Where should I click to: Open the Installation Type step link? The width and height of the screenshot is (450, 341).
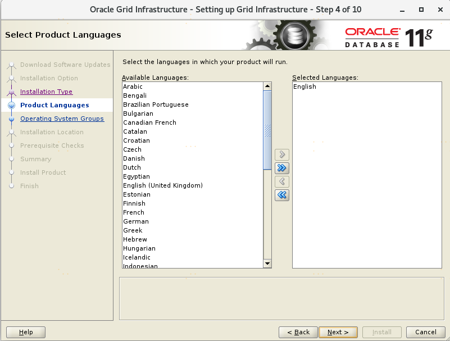pos(46,92)
